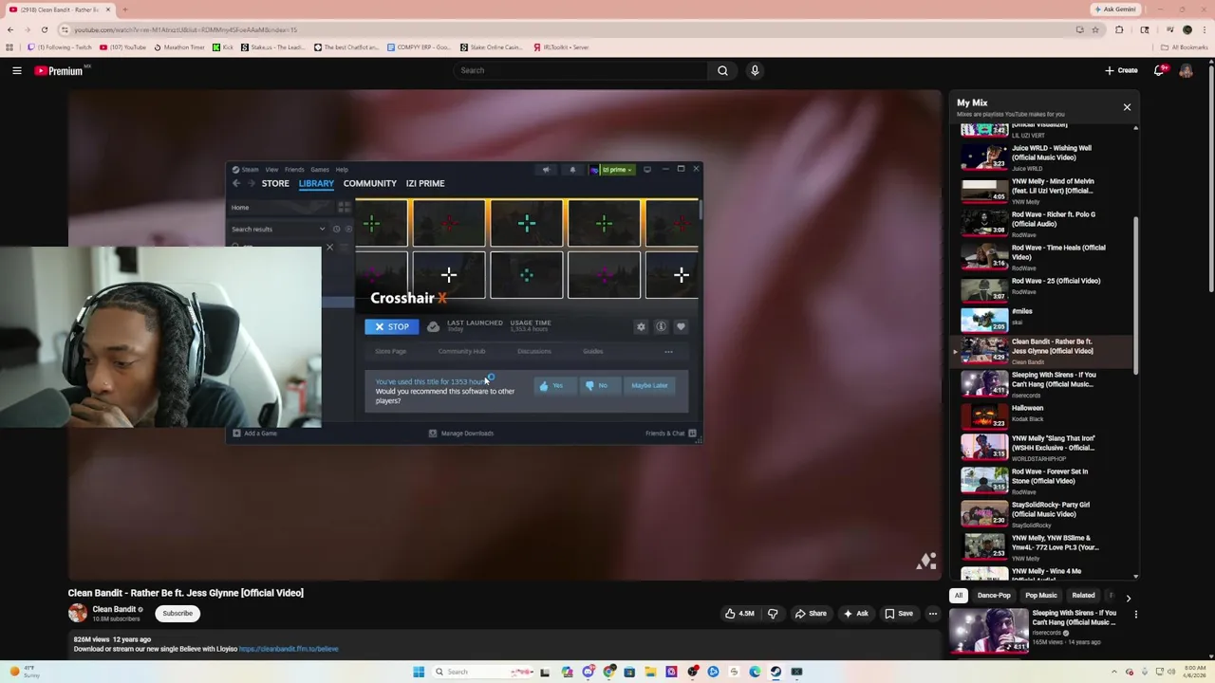Click Steam cloud status icon
This screenshot has width=1215, height=683.
click(433, 326)
